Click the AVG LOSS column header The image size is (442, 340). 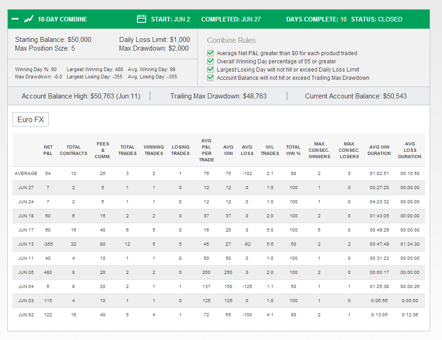coord(247,150)
